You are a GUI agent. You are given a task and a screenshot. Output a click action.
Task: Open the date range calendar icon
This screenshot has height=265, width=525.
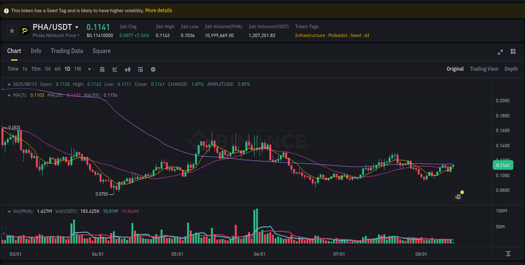tap(102, 69)
